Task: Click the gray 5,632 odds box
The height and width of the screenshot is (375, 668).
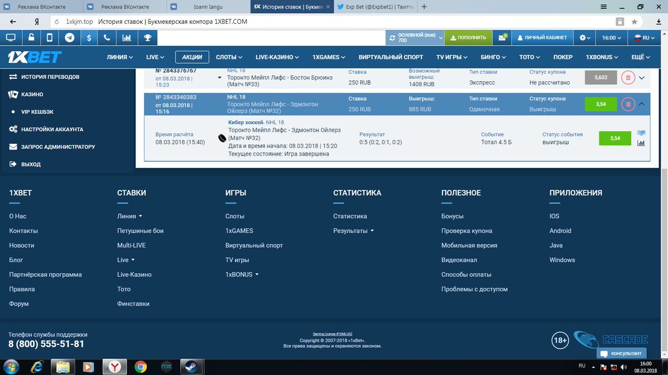Action: (601, 78)
